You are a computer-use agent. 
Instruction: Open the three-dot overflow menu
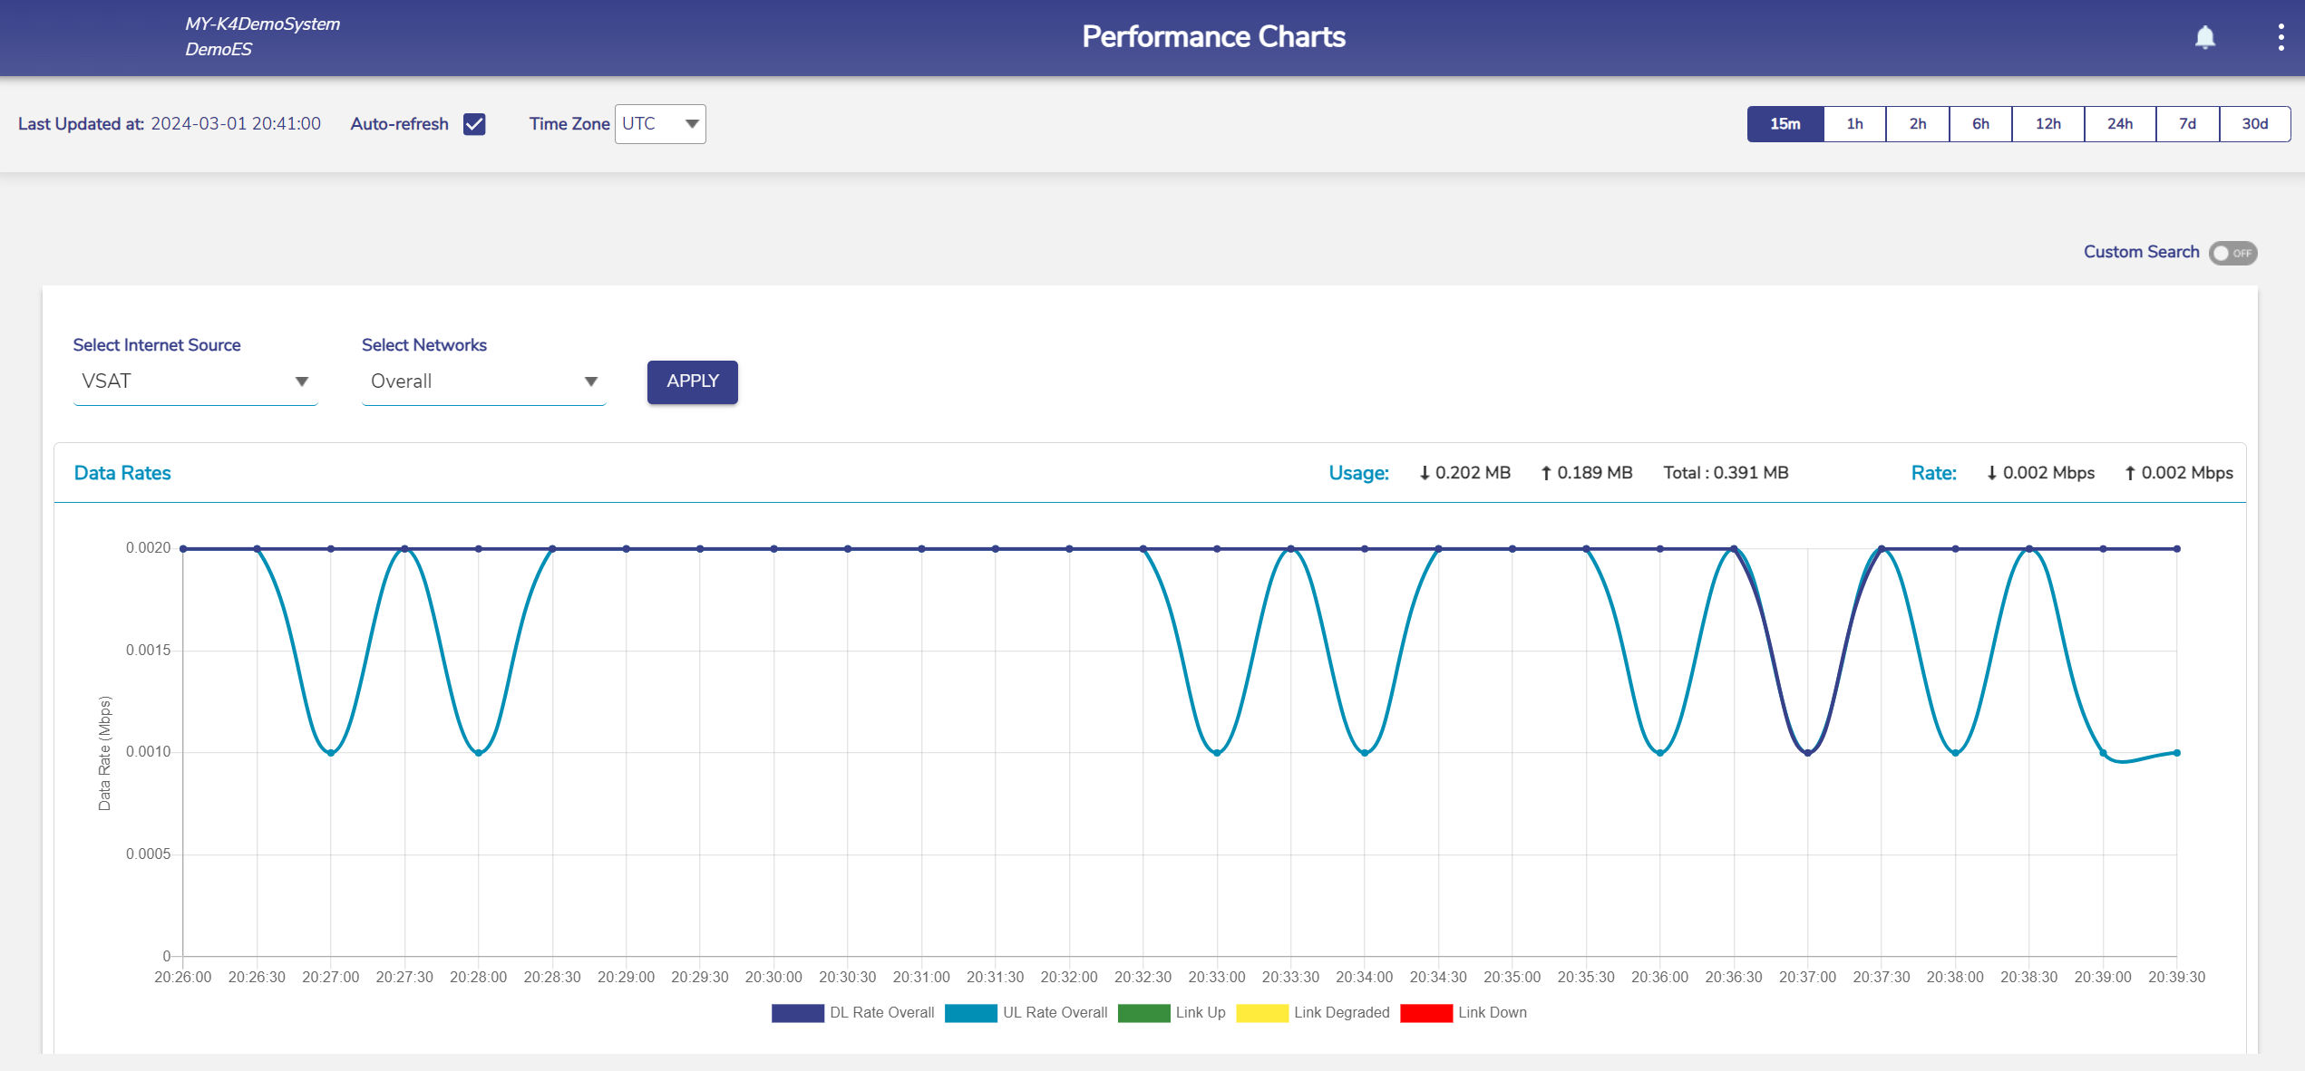pyautogui.click(x=2281, y=37)
